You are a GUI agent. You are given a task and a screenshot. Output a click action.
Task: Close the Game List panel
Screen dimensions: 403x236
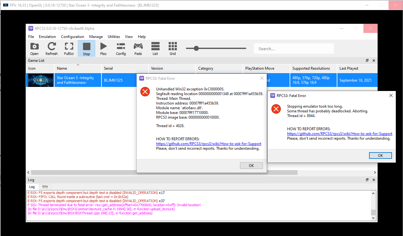tap(374, 61)
